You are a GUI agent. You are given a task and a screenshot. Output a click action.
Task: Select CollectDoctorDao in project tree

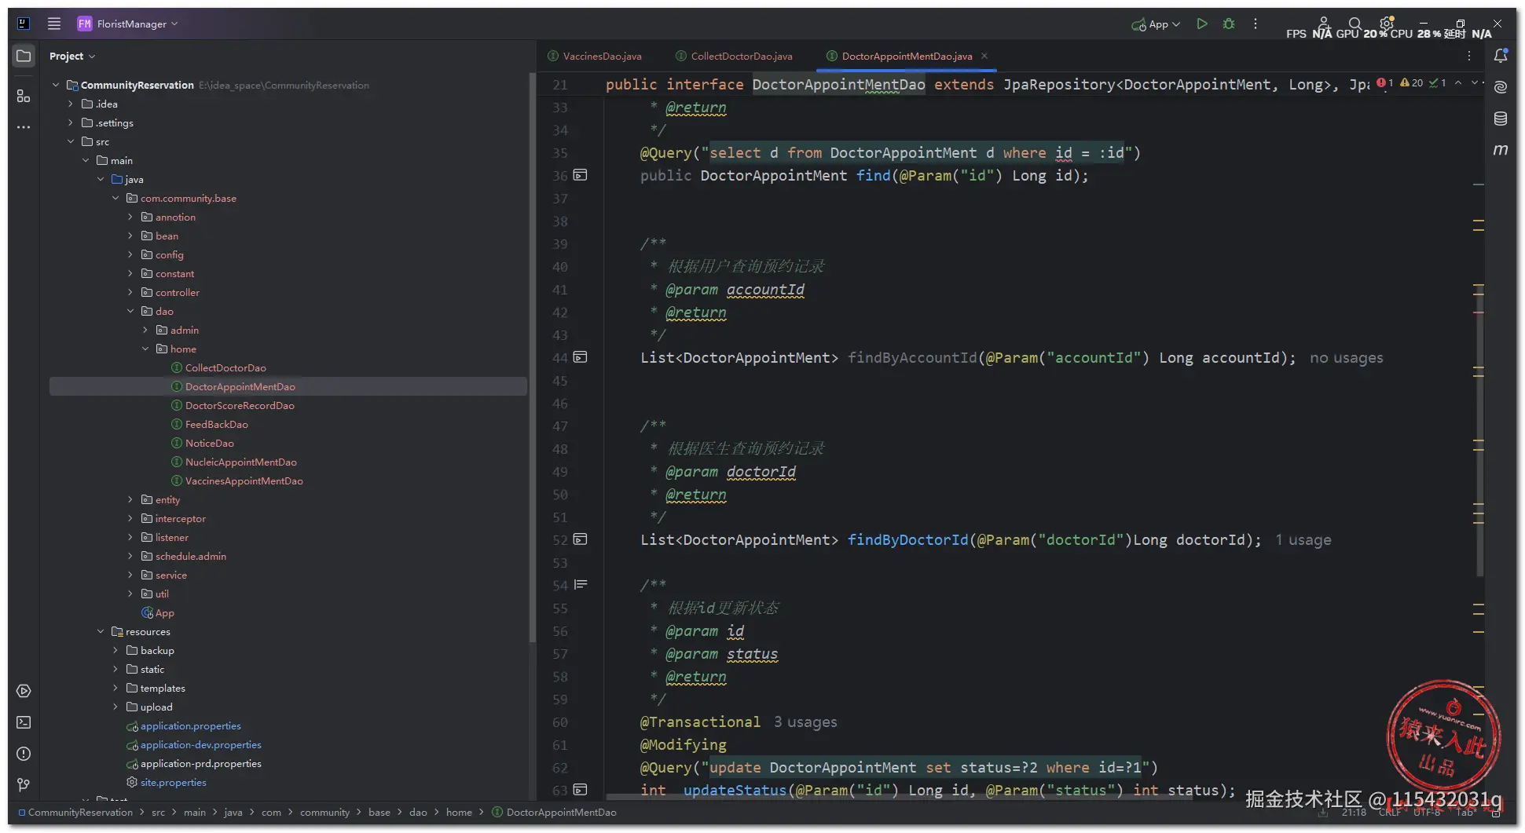pos(225,367)
